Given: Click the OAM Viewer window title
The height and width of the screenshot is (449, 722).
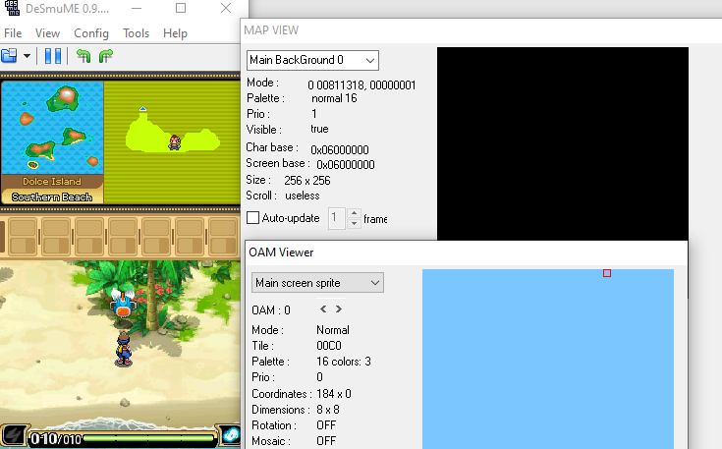Looking at the screenshot, I should [281, 253].
